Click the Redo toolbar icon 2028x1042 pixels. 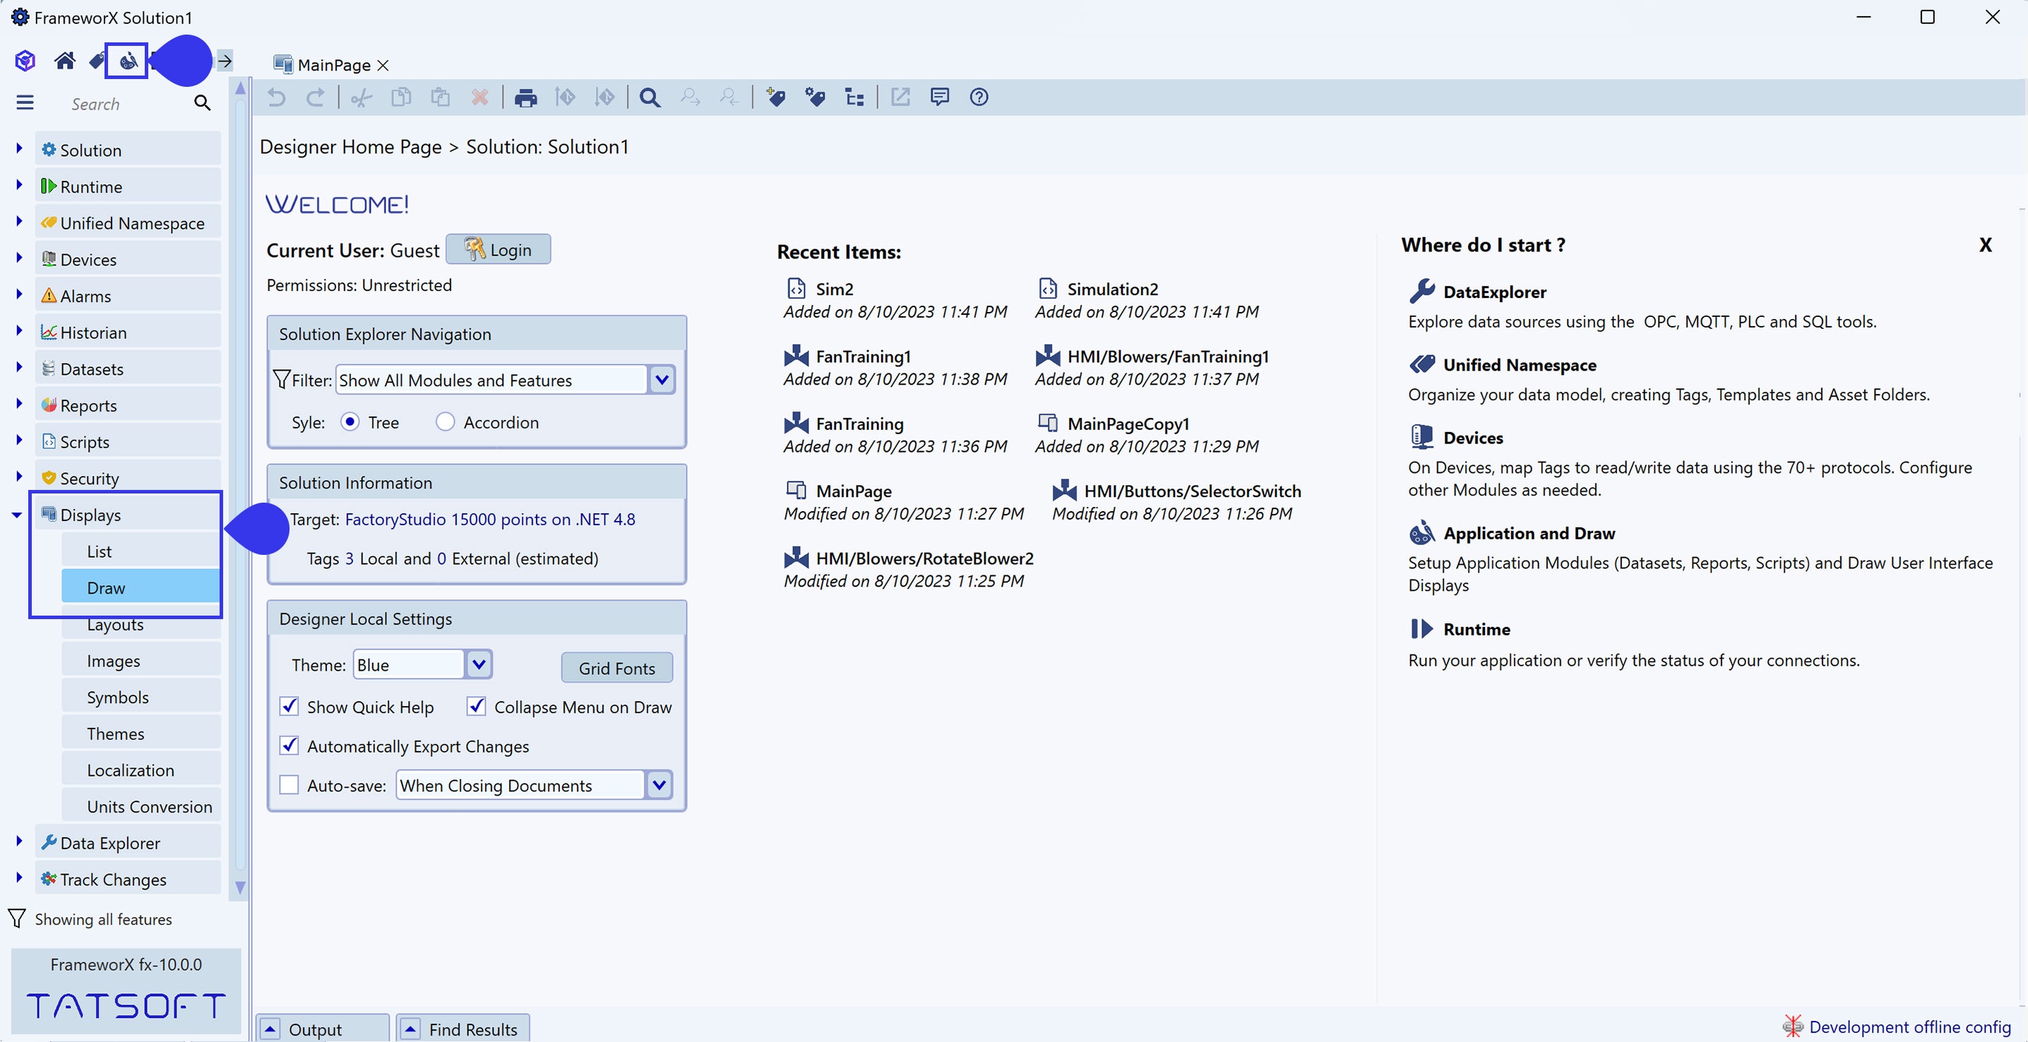pyautogui.click(x=315, y=97)
